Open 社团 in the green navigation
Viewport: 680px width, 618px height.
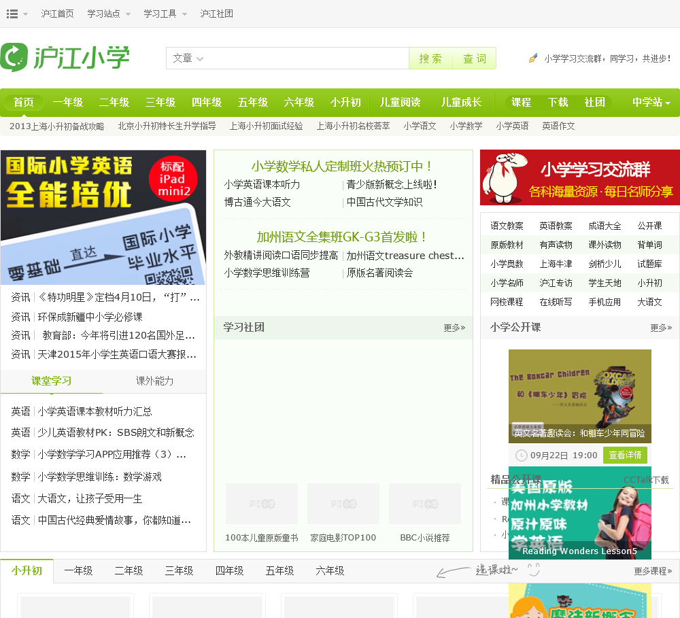pyautogui.click(x=594, y=103)
